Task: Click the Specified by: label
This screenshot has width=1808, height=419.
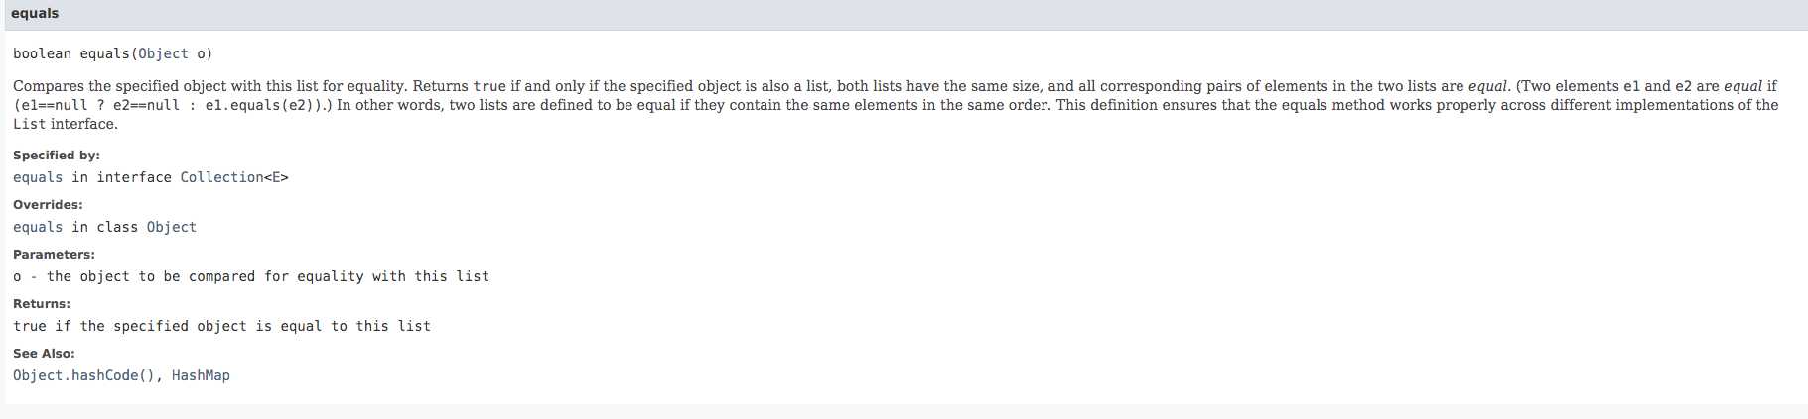Action: [x=57, y=156]
